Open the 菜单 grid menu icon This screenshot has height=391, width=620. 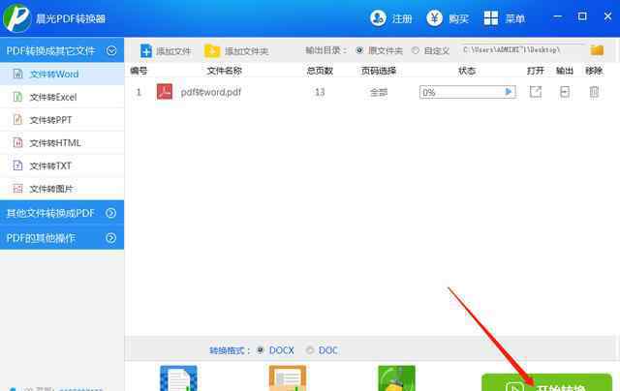(491, 17)
